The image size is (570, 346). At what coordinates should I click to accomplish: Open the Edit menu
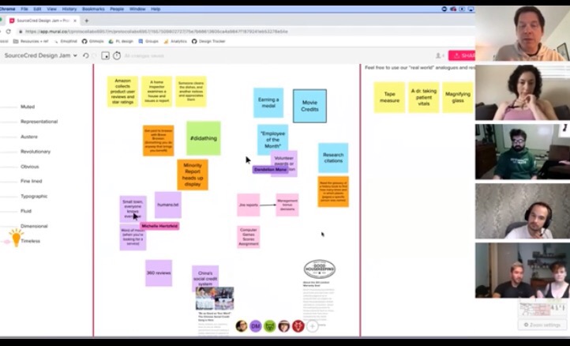(x=37, y=9)
